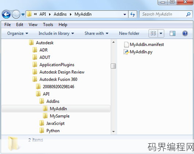Open the Tools menu
The height and width of the screenshot is (154, 194).
48,25
